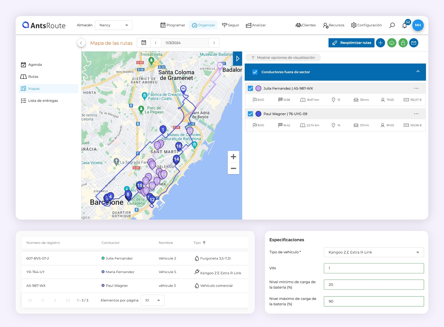Open Tipo de vehículo dropdown

click(x=373, y=252)
